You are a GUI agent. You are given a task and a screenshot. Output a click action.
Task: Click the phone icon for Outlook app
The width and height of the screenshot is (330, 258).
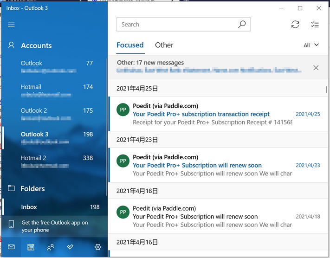pyautogui.click(x=11, y=224)
